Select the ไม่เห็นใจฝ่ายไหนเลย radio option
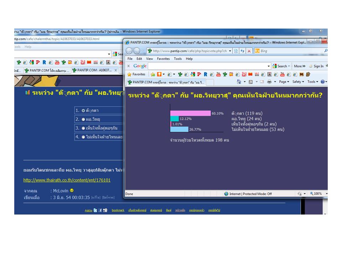This screenshot has width=342, height=257. click(83, 137)
